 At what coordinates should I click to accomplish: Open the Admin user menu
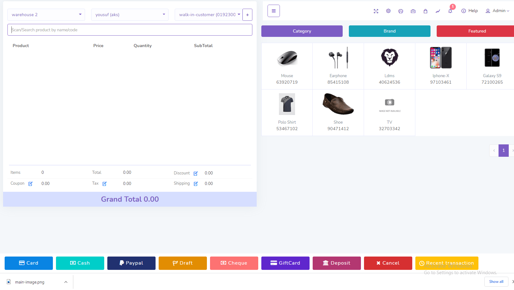[x=497, y=11]
